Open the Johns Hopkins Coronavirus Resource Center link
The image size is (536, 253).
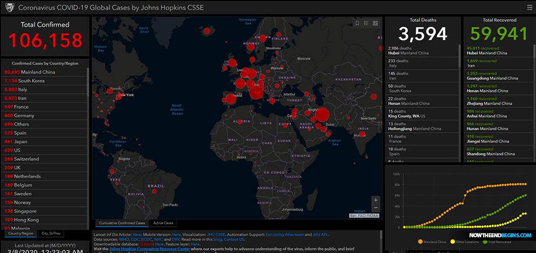150,247
